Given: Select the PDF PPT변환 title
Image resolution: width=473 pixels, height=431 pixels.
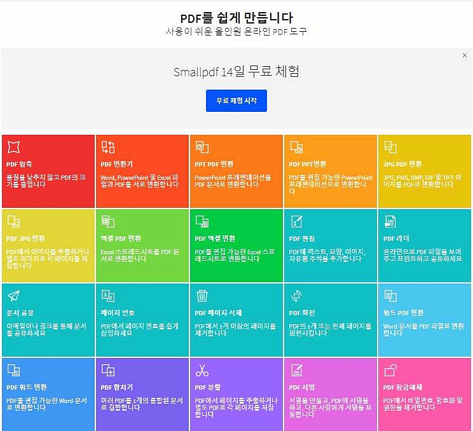Looking at the screenshot, I should [x=308, y=164].
